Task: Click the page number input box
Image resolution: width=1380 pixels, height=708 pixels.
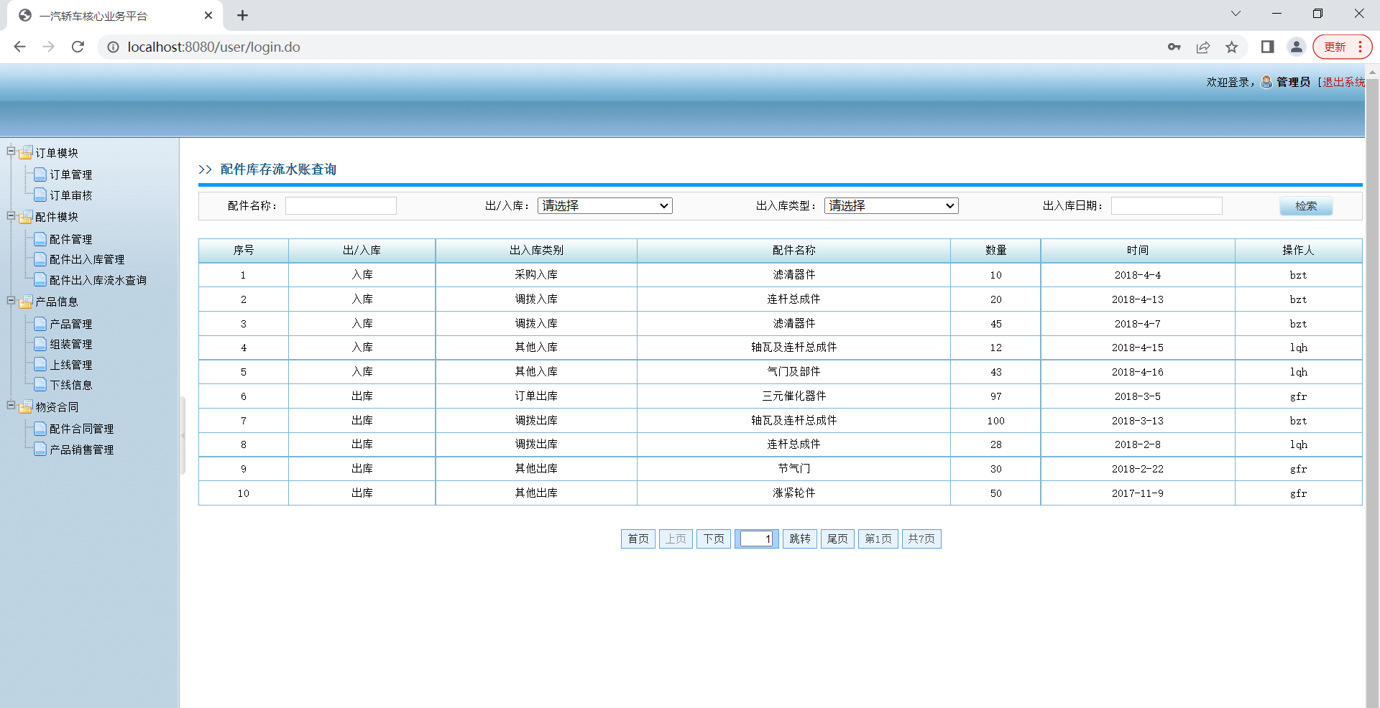Action: (756, 539)
